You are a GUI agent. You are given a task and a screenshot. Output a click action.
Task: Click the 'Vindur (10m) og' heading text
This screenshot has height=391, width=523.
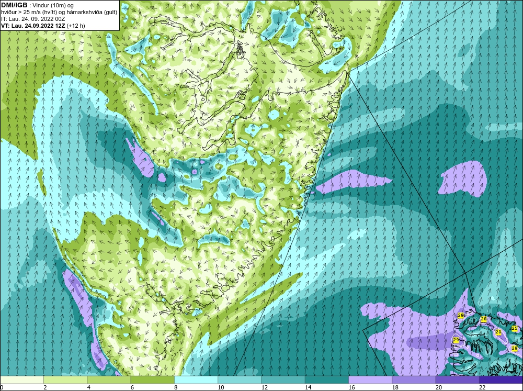[53, 6]
